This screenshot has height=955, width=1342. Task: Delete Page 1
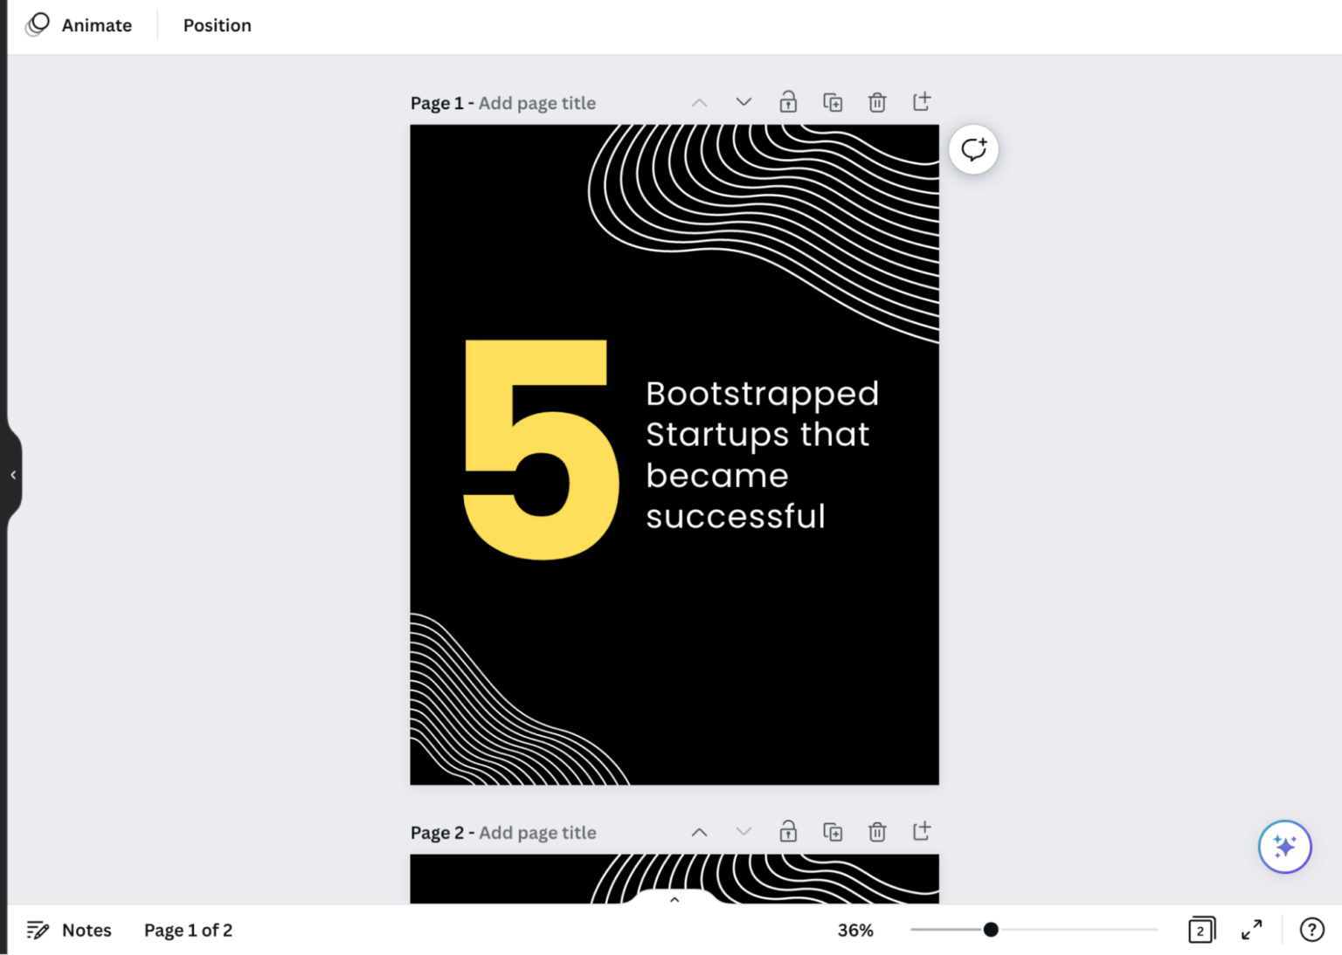(877, 101)
